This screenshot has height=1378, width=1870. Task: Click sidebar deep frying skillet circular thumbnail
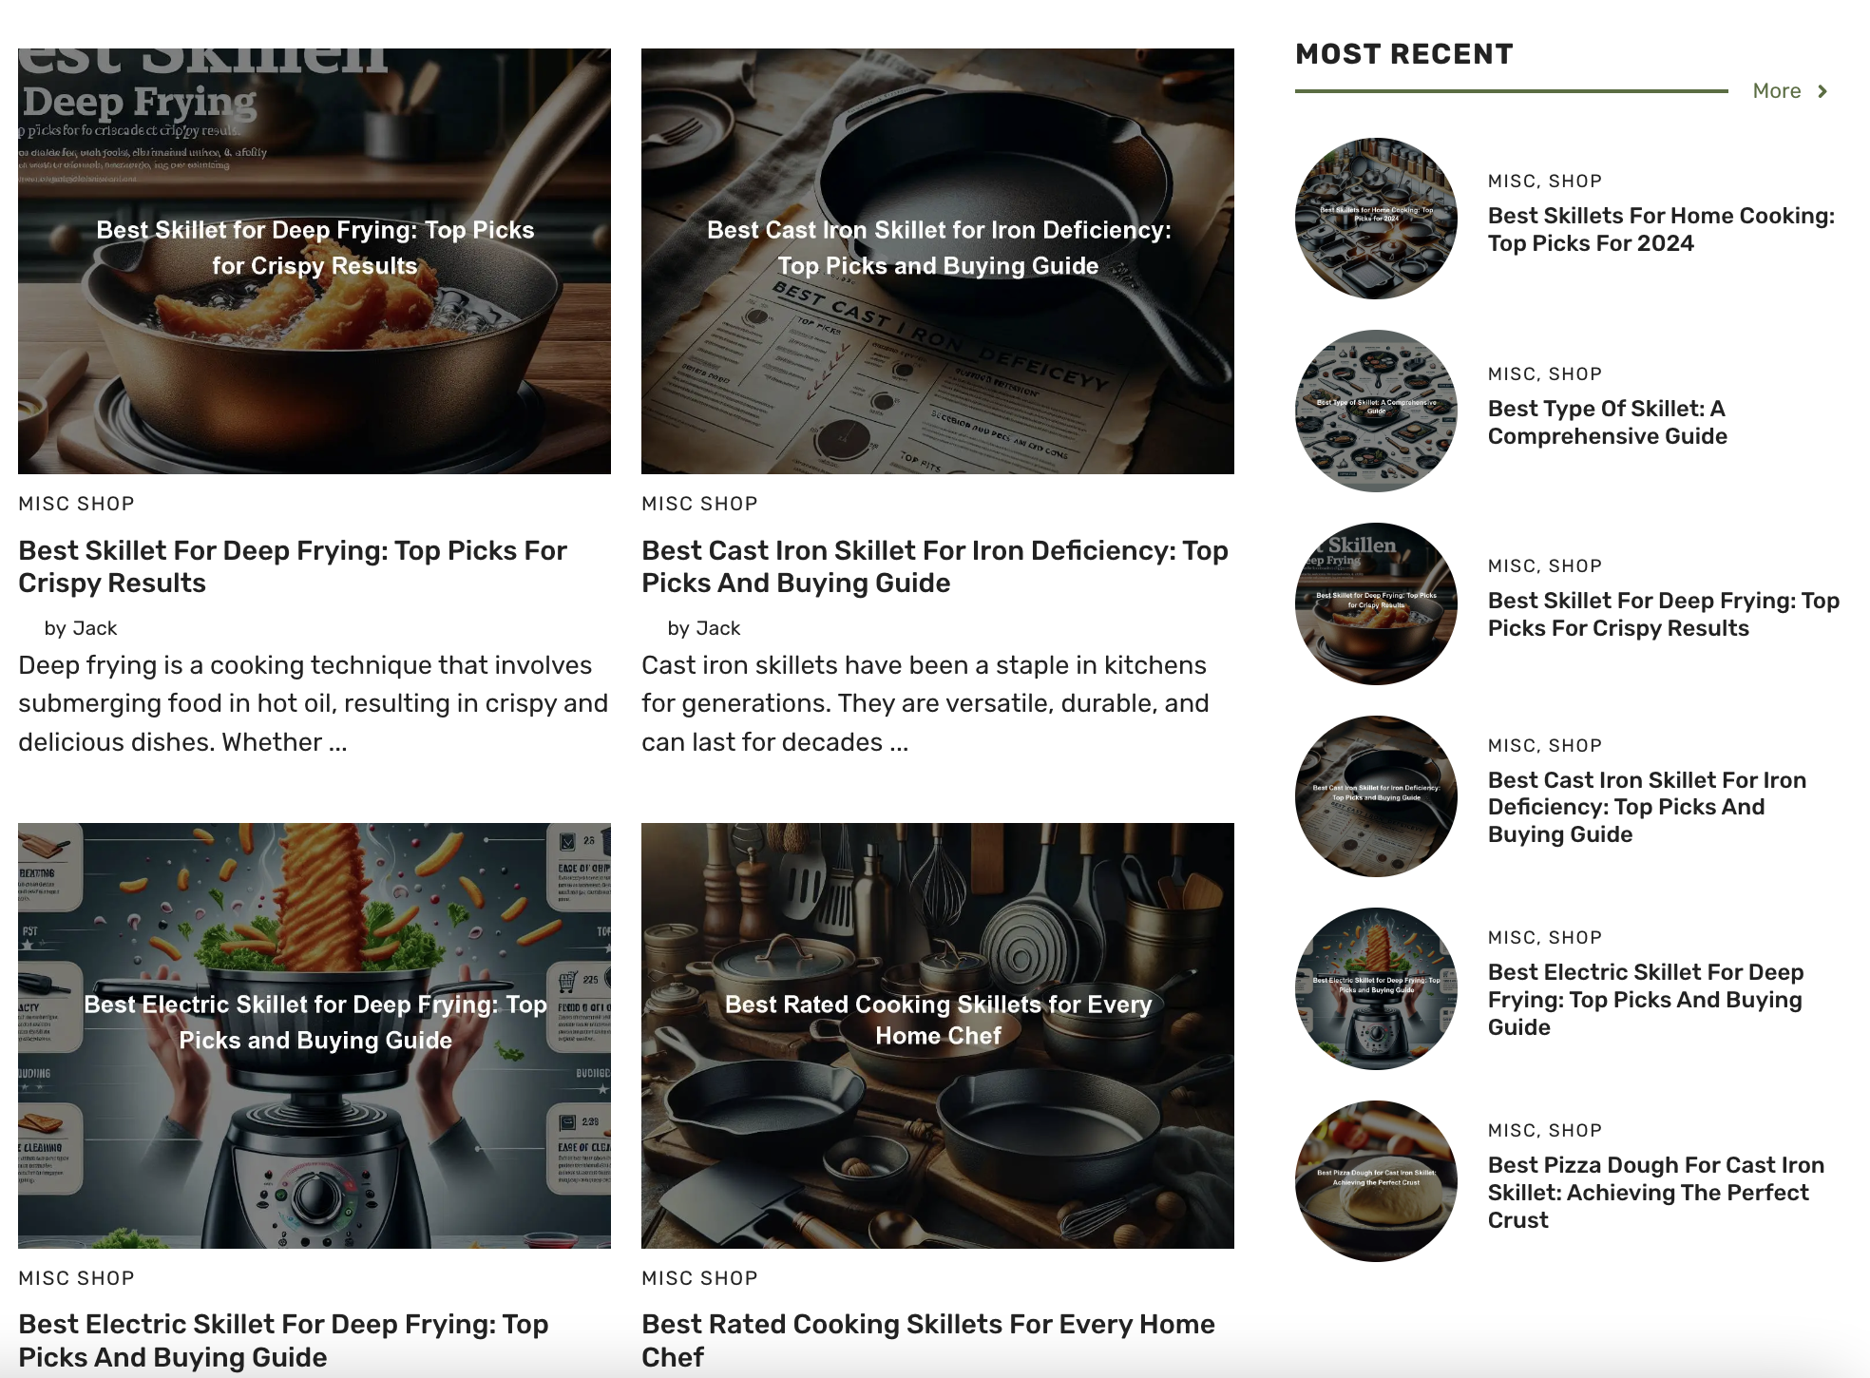pos(1376,603)
